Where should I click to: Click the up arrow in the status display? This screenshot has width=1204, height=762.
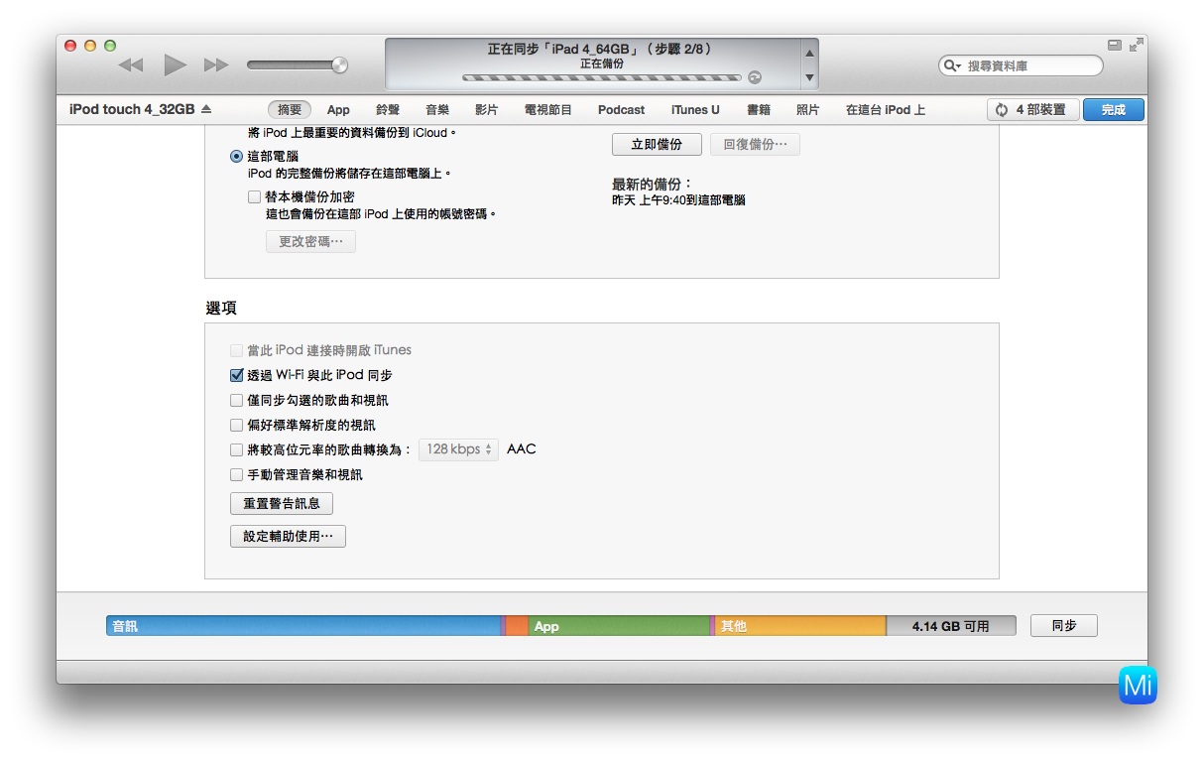click(809, 53)
